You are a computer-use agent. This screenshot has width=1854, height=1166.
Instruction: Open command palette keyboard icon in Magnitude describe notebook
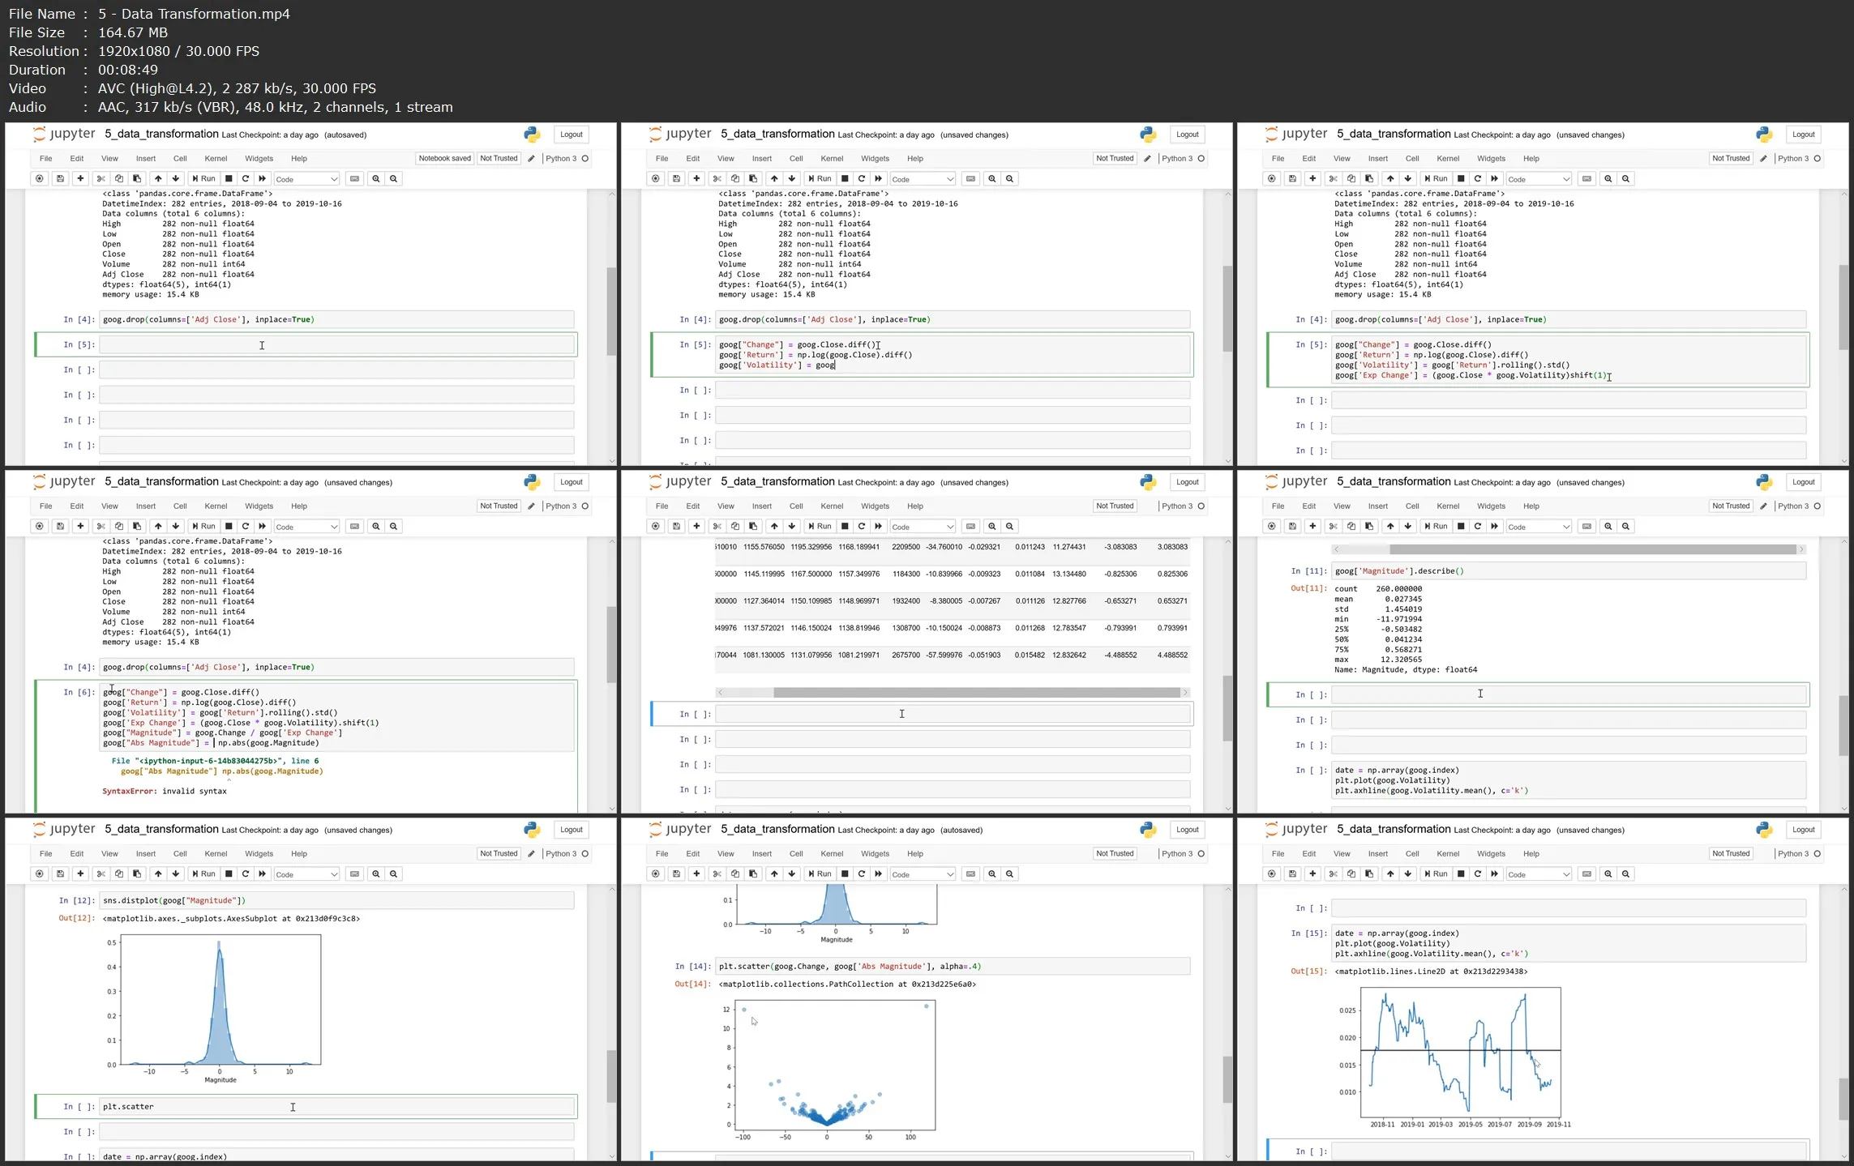[x=1586, y=527]
